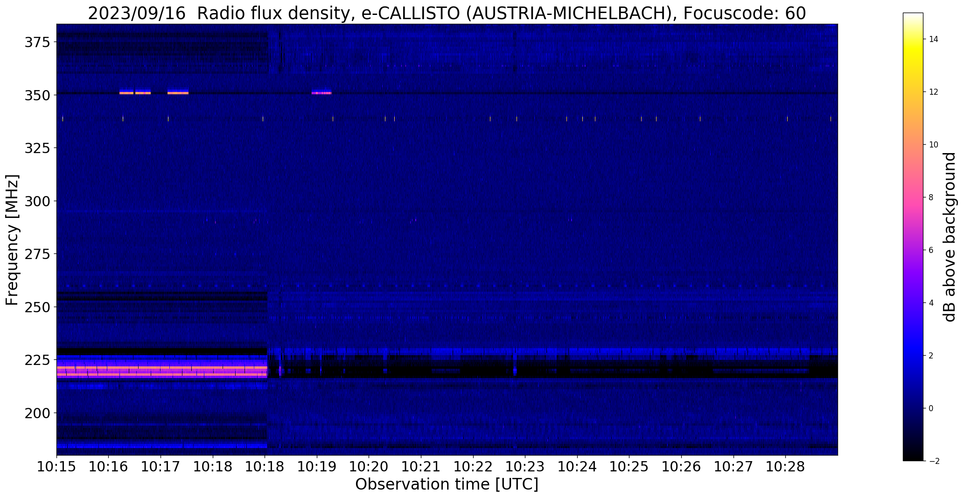This screenshot has height=498, width=964.
Task: Click the 10:21 time tick label
Action: [x=421, y=466]
